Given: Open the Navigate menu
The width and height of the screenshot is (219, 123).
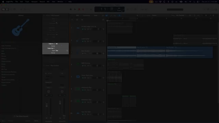Looking at the screenshot, I should (x=34, y=2).
